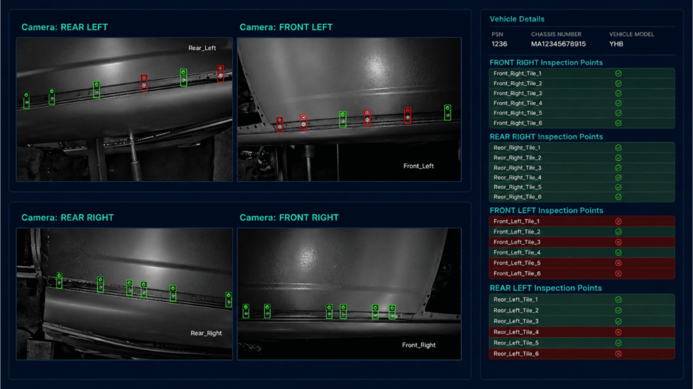The height and width of the screenshot is (389, 693).
Task: Select the Rear_Right_Tile_5 row label
Action: tap(518, 188)
